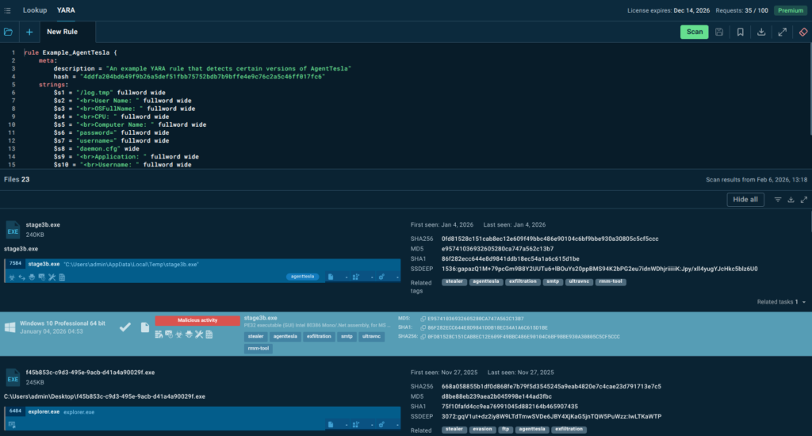Open file dropdown in stage3b.exe process row

click(333, 277)
